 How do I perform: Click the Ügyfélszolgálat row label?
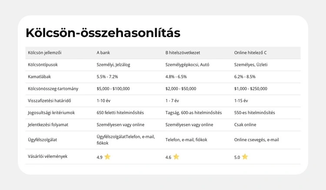coord(43,140)
